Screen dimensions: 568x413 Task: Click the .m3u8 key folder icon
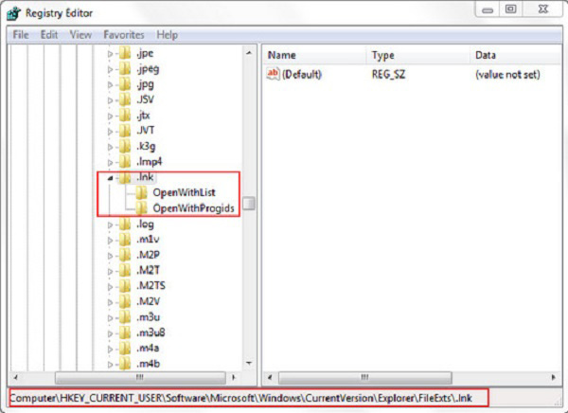125,332
